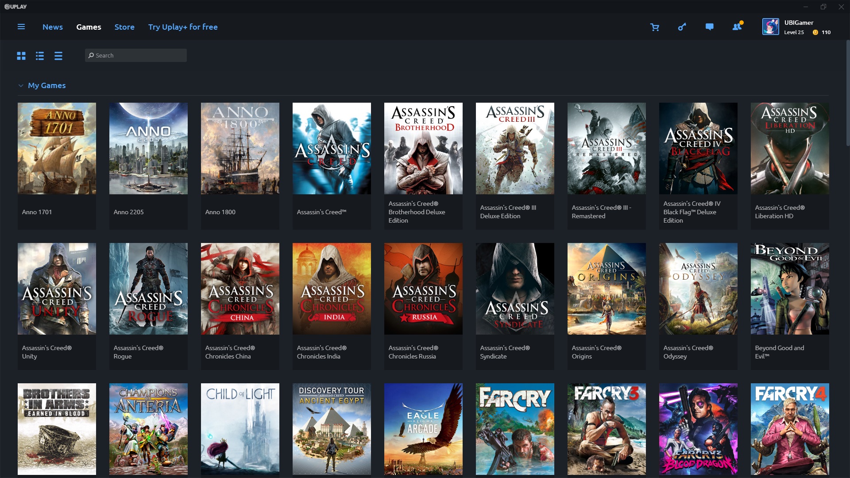Open Assassin's Creed Brotherhood Deluxe Edition cover
850x478 pixels.
click(423, 148)
